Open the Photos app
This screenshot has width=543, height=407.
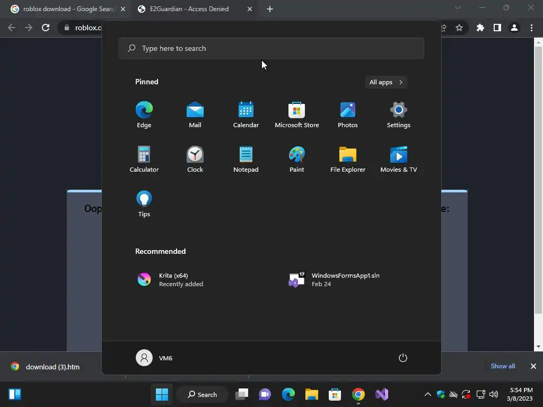(x=348, y=115)
